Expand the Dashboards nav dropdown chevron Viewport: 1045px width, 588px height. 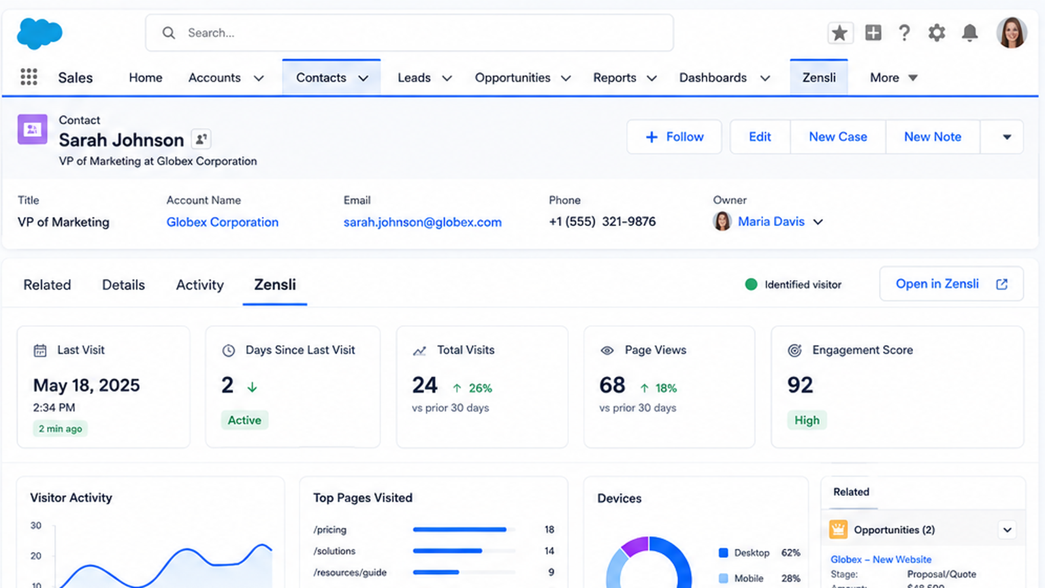[765, 78]
